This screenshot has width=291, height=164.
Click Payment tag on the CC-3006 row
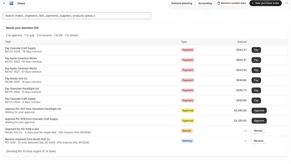pos(187,50)
